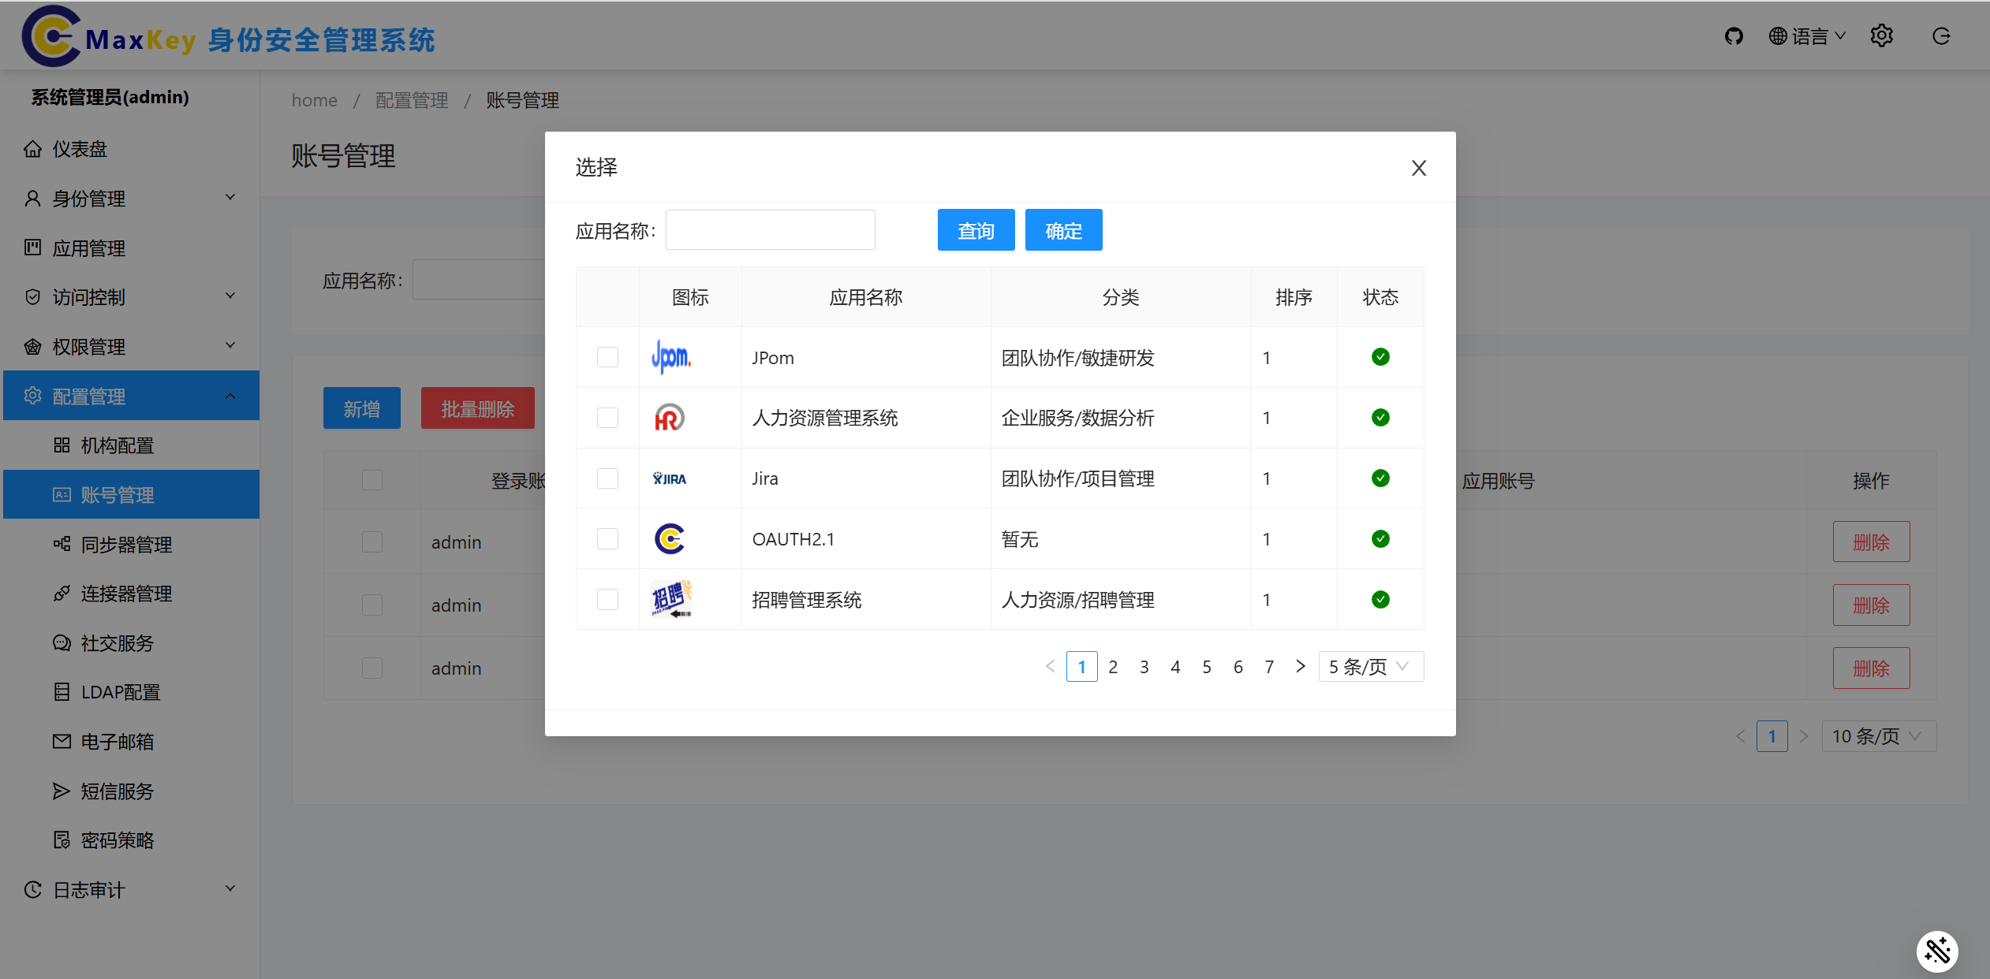Click the JPom application logo in the dialog
This screenshot has height=979, width=1990.
point(670,357)
